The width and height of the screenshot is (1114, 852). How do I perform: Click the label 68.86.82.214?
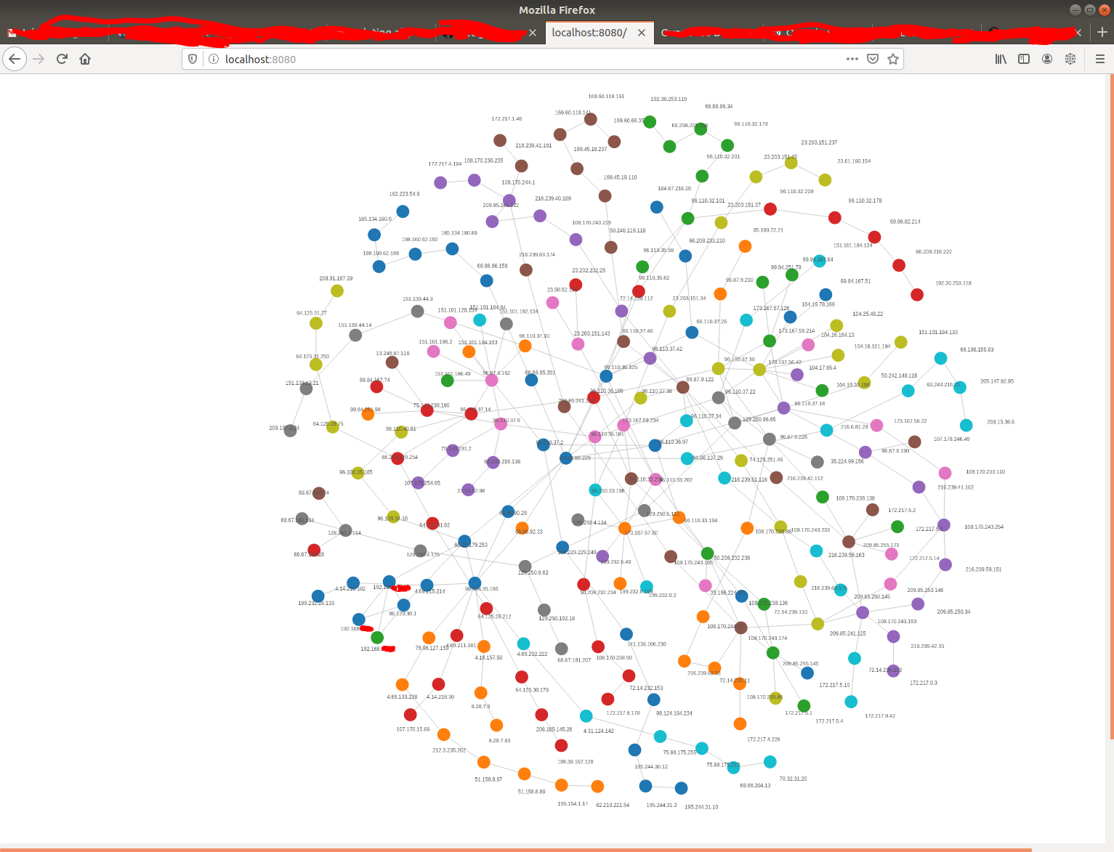905,222
